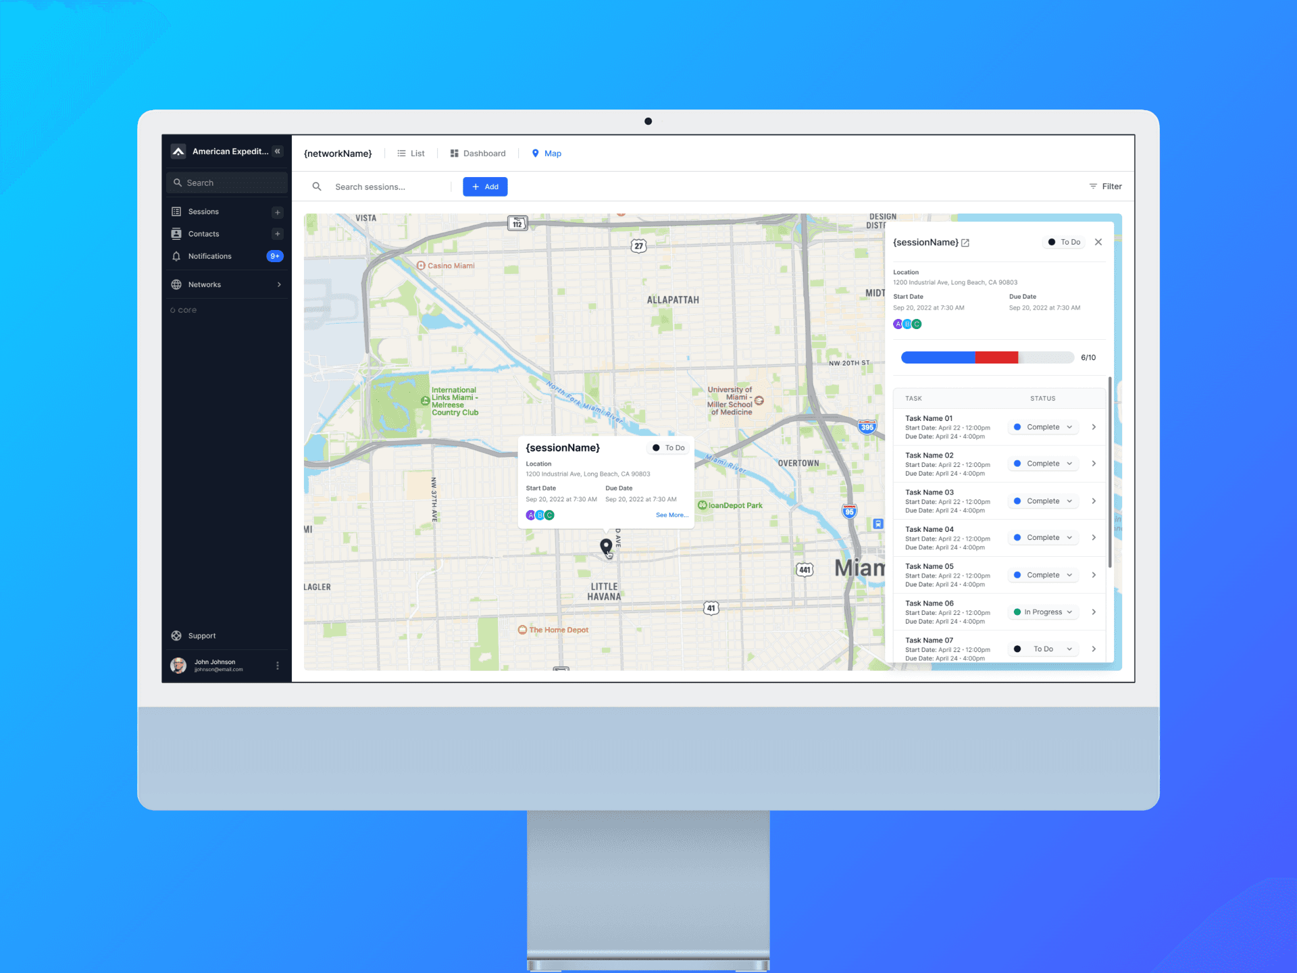
Task: Click the See More link in popup
Action: 671,515
